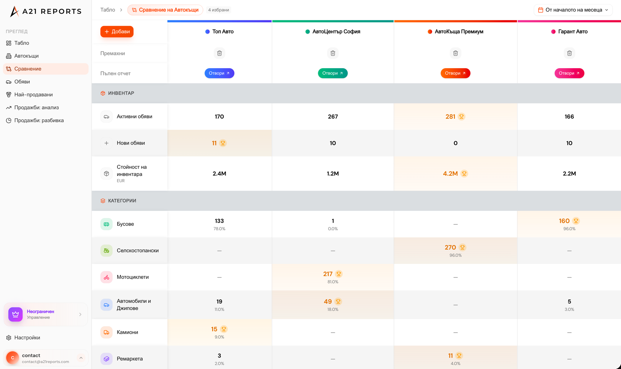Navigate to Табло via the breadcrumb
Viewport: 621px width, 369px height.
(107, 10)
